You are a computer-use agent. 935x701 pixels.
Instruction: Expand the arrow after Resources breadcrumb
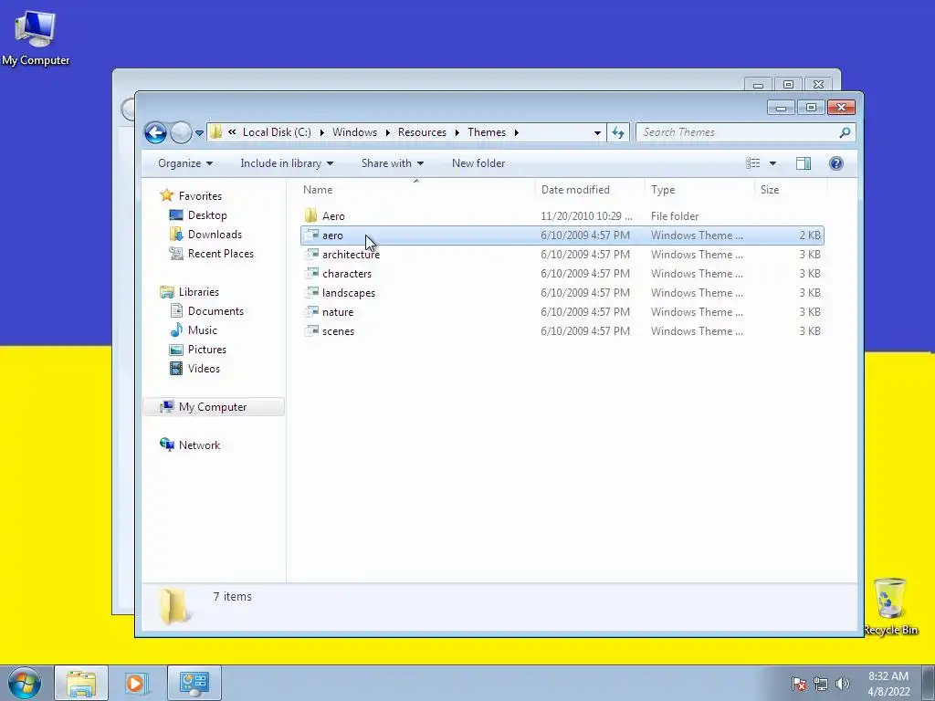[x=457, y=132]
